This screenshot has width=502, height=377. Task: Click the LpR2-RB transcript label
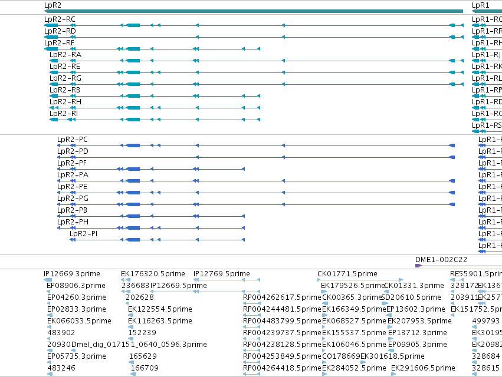click(x=65, y=90)
